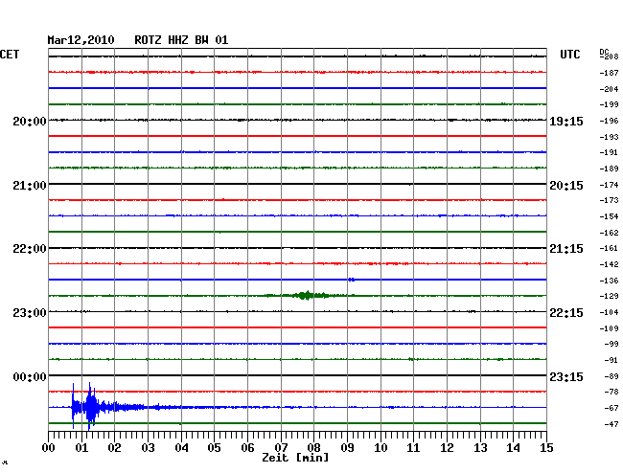
Task: Click the DC offset value "-204"
Action: 609,89
